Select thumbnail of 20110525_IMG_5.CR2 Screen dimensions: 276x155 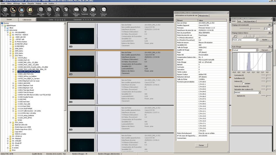pyautogui.click(x=82, y=36)
